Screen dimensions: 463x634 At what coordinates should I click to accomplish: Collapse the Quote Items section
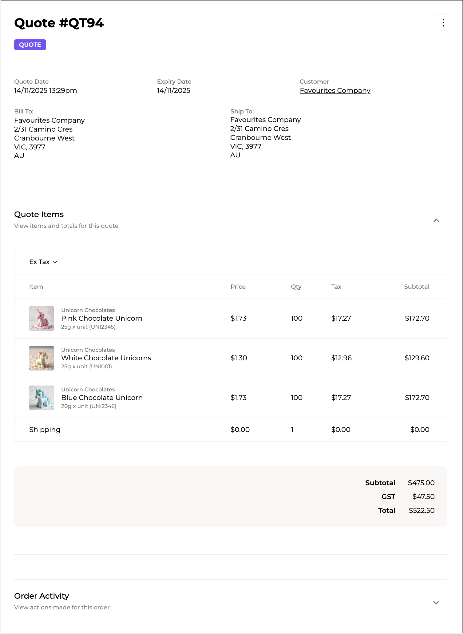(436, 220)
